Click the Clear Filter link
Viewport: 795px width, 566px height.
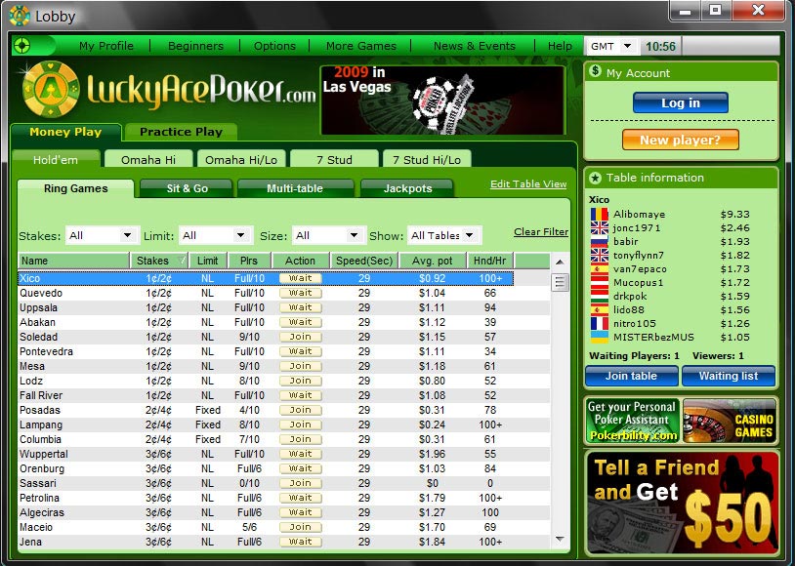(x=541, y=231)
